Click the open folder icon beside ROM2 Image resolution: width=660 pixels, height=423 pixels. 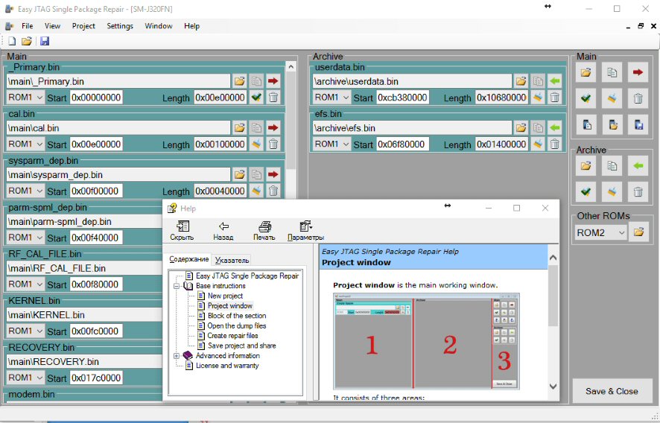[x=638, y=233]
